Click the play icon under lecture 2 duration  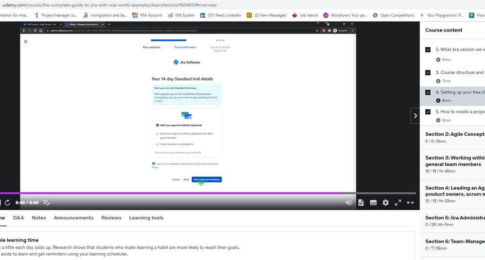point(438,60)
